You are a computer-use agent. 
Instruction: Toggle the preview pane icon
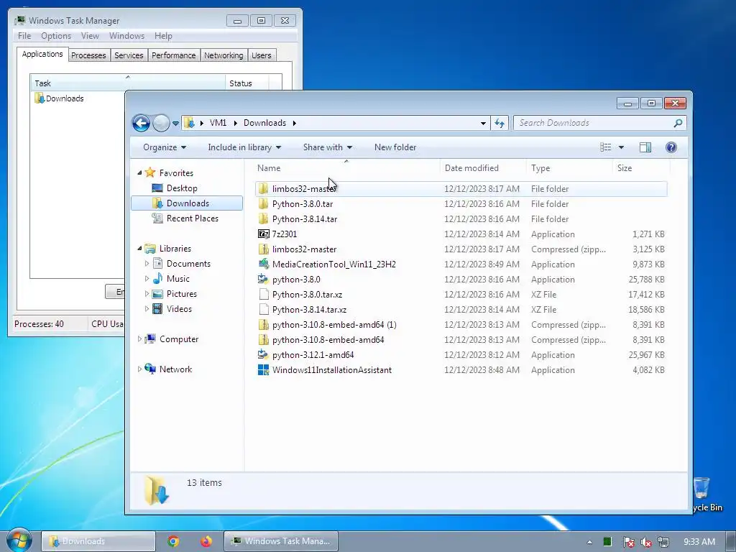[x=645, y=147]
